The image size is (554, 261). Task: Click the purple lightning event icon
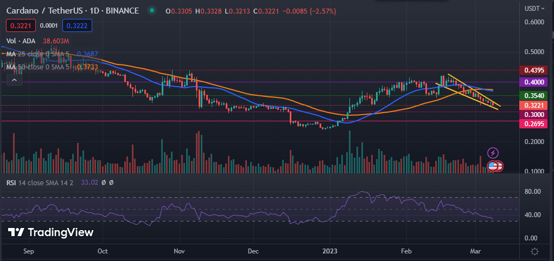[493, 153]
